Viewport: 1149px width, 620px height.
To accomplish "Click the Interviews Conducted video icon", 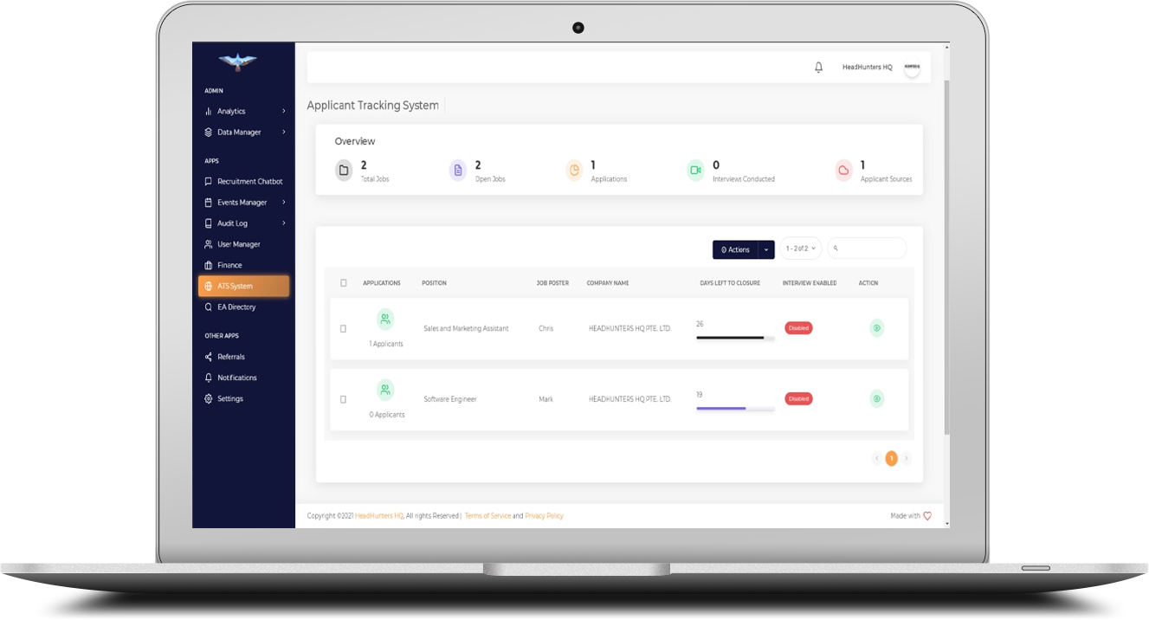I will [694, 171].
